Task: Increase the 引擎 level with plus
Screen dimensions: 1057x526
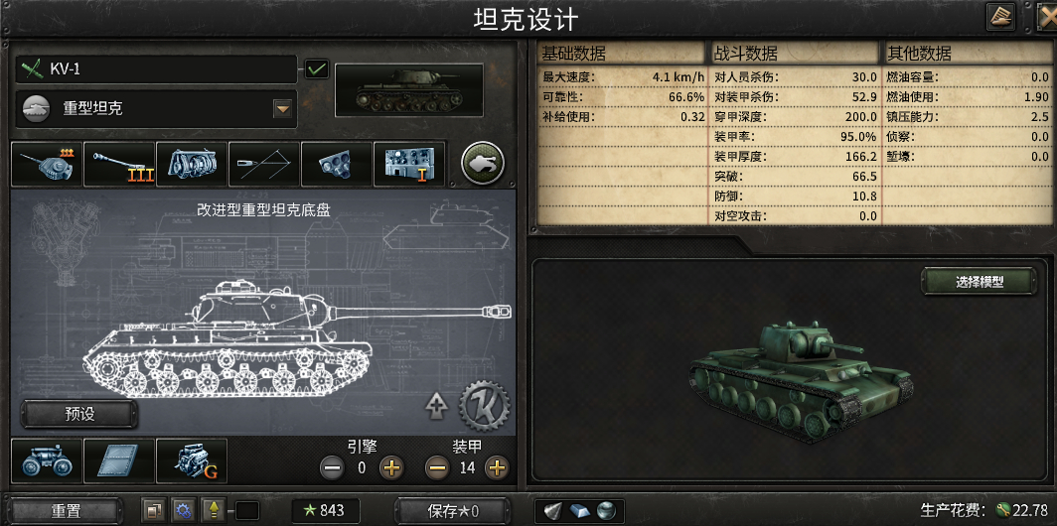Action: (391, 467)
